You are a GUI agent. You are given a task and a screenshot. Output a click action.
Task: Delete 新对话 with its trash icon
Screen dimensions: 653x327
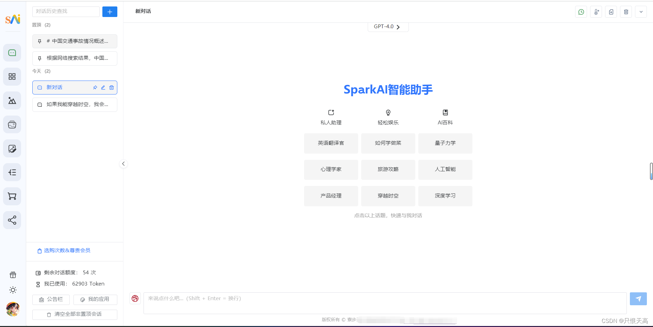[112, 87]
